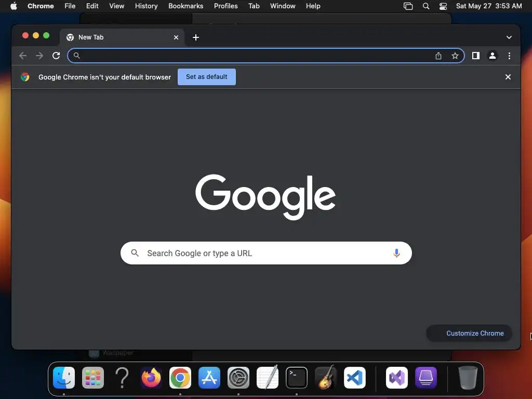Open Finder from the Dock
This screenshot has width=532, height=399.
click(x=64, y=378)
